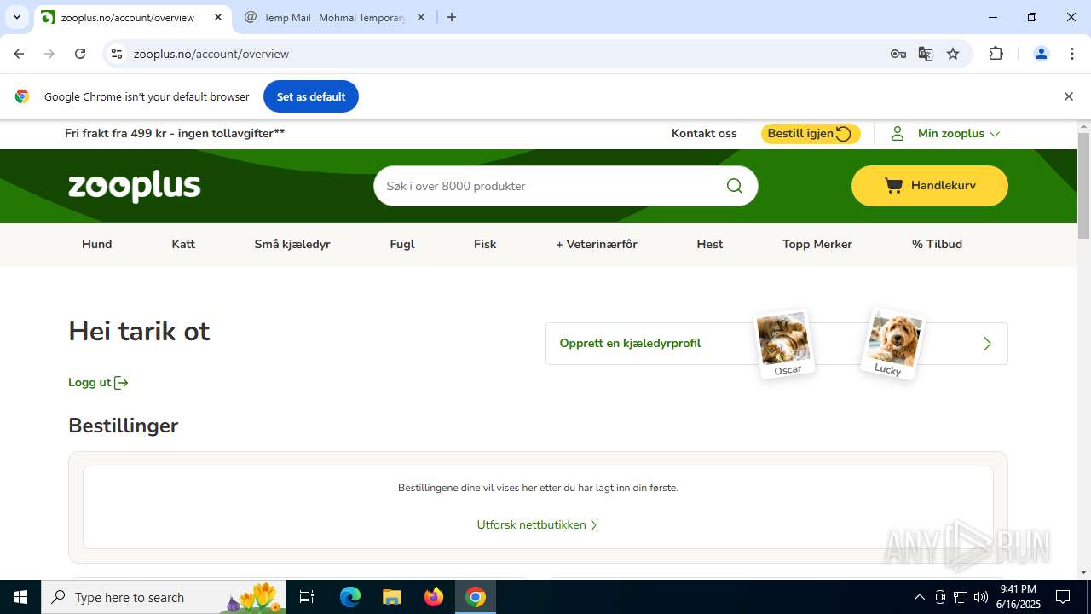Bookmark this page with star icon
Viewport: 1091px width, 614px height.
pos(953,54)
